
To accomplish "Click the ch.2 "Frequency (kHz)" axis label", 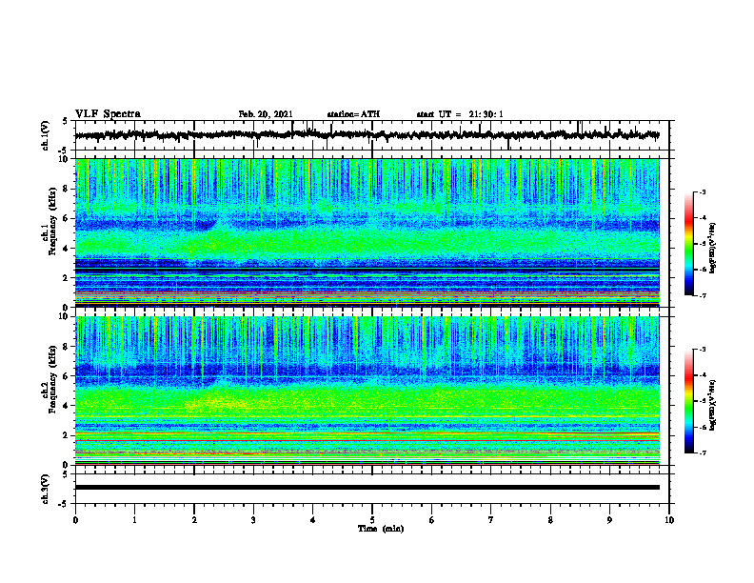I will click(x=52, y=379).
